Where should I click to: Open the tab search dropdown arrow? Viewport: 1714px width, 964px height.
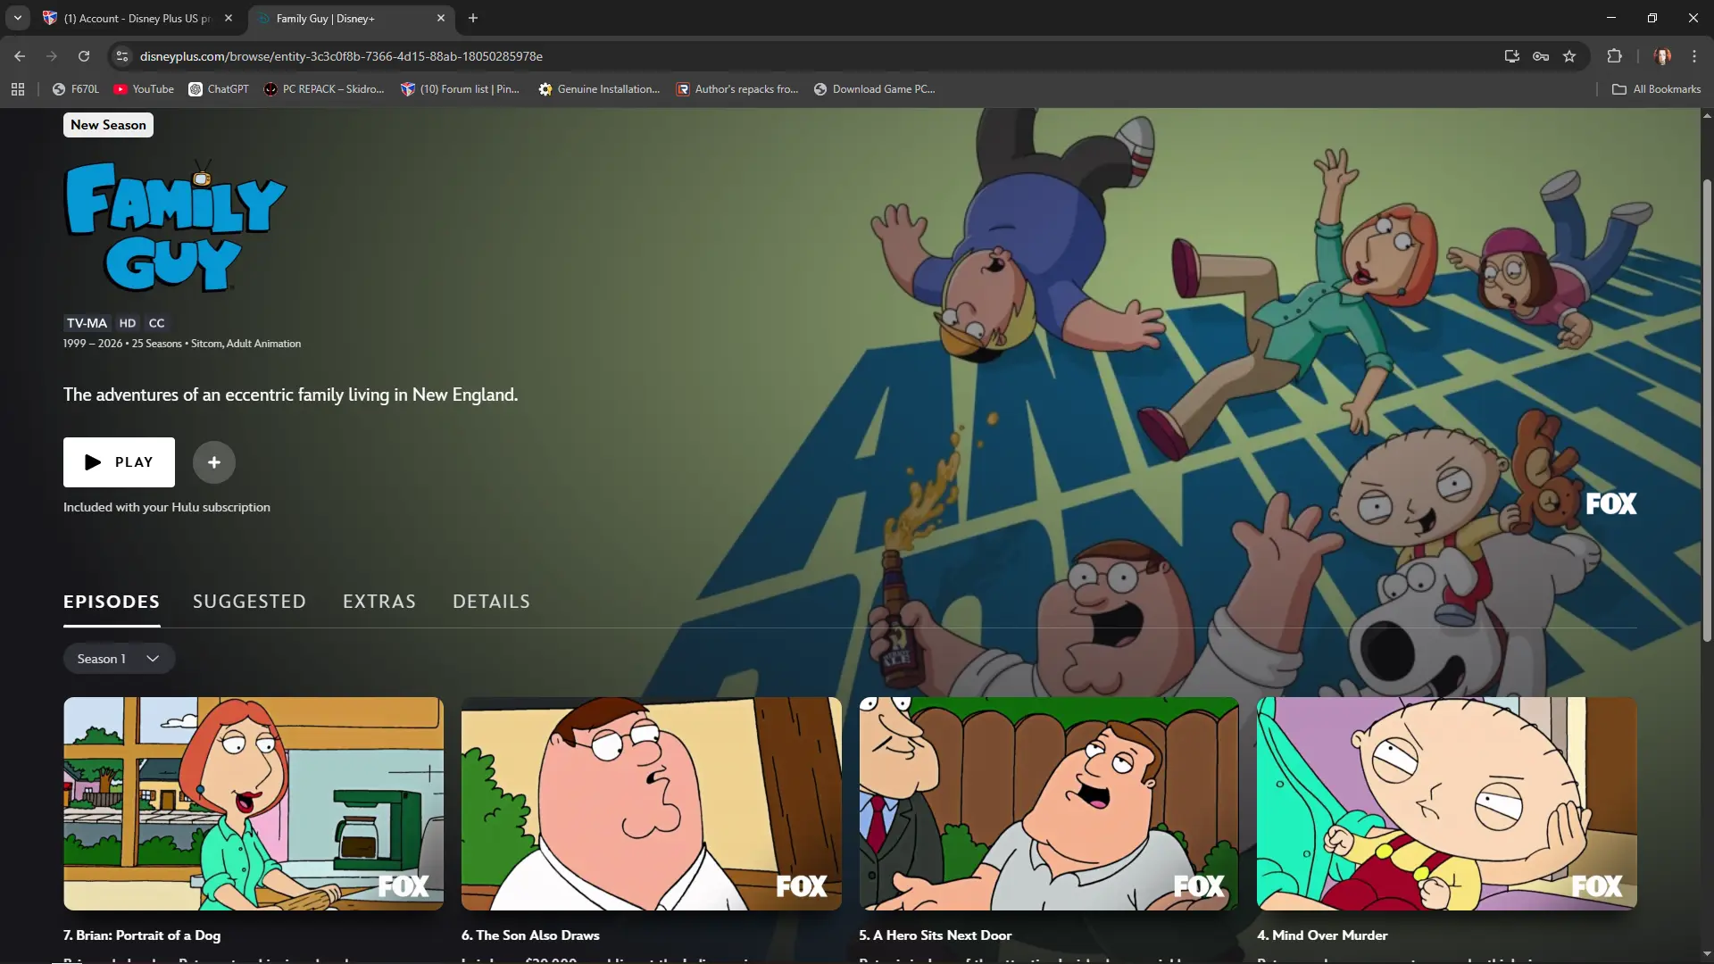click(x=17, y=18)
